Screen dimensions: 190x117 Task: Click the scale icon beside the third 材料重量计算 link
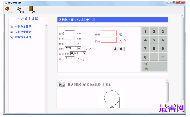(x=12, y=37)
